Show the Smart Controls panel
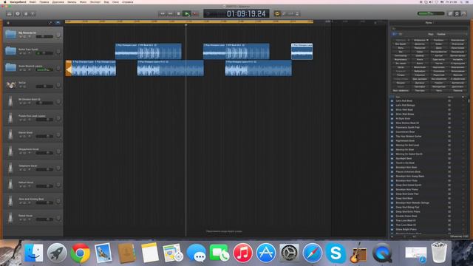The width and height of the screenshot is (473, 266). 26,13
